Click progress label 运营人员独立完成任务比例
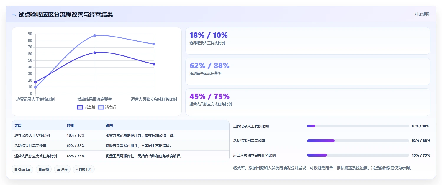 coord(254,155)
